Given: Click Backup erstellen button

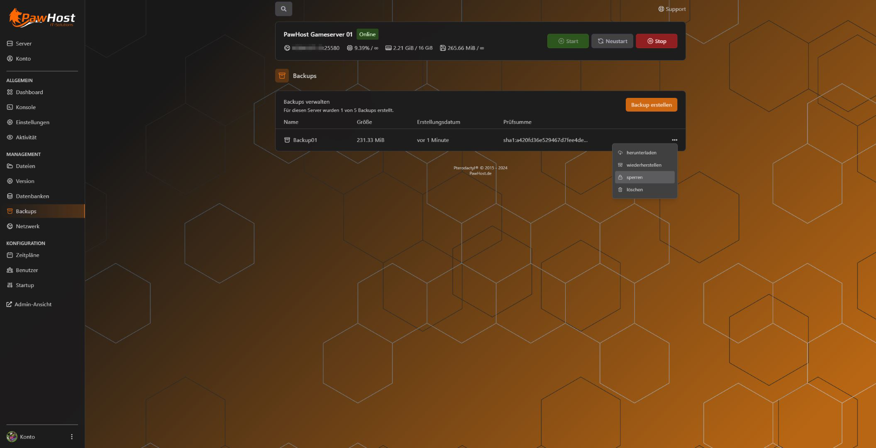Looking at the screenshot, I should [651, 105].
